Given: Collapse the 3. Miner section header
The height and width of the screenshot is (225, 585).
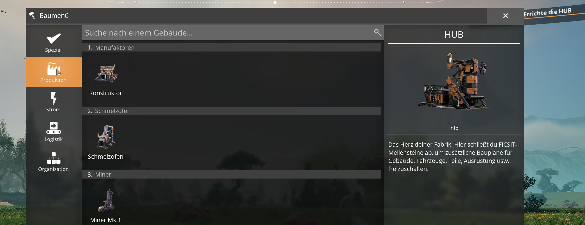Looking at the screenshot, I should click(x=231, y=174).
